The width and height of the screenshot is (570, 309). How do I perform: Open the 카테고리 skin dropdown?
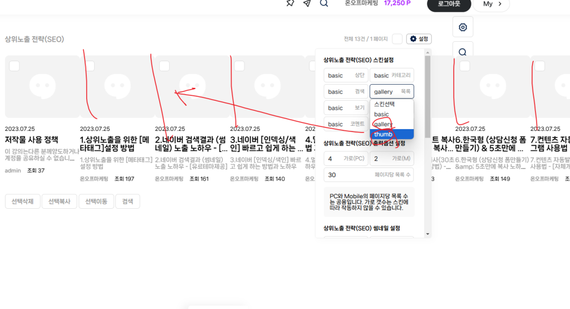(392, 75)
